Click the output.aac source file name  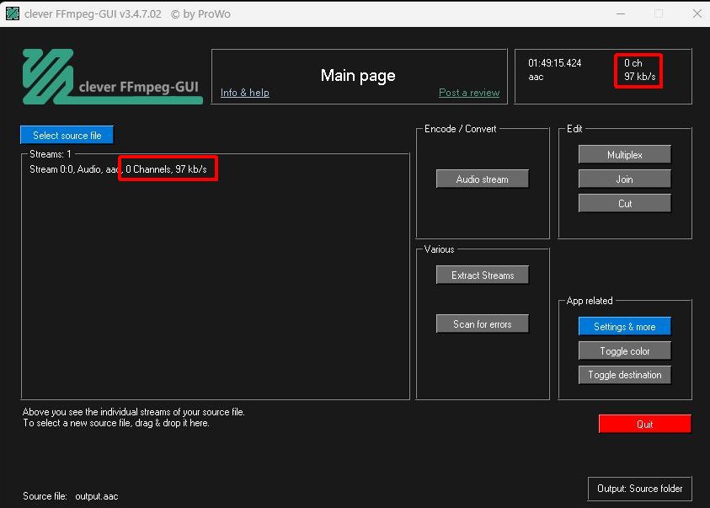click(x=97, y=496)
